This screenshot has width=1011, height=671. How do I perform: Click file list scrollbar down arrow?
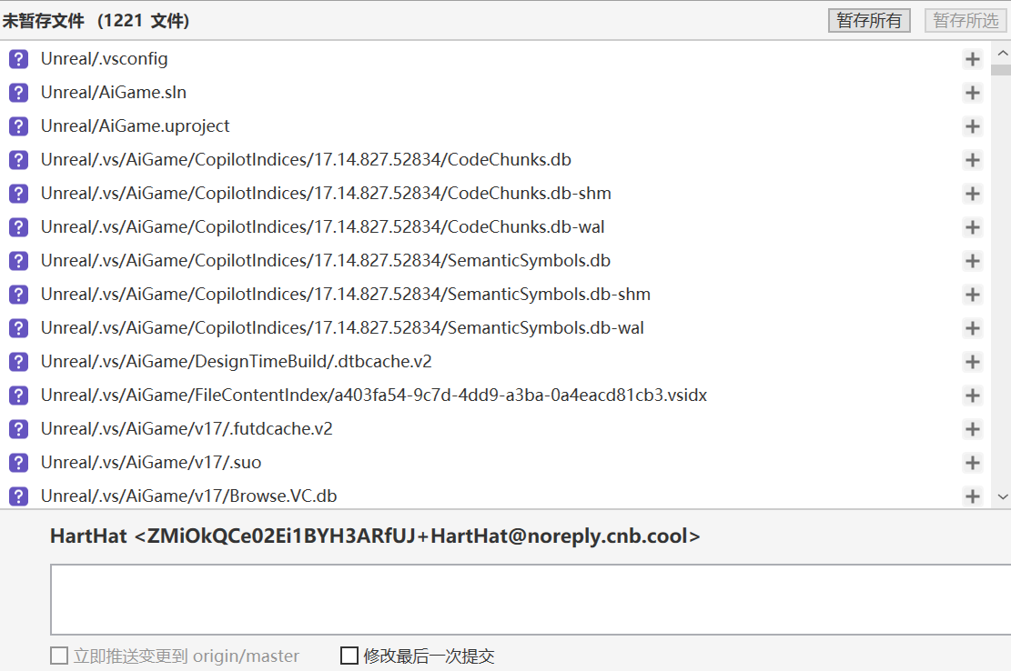click(x=1002, y=497)
